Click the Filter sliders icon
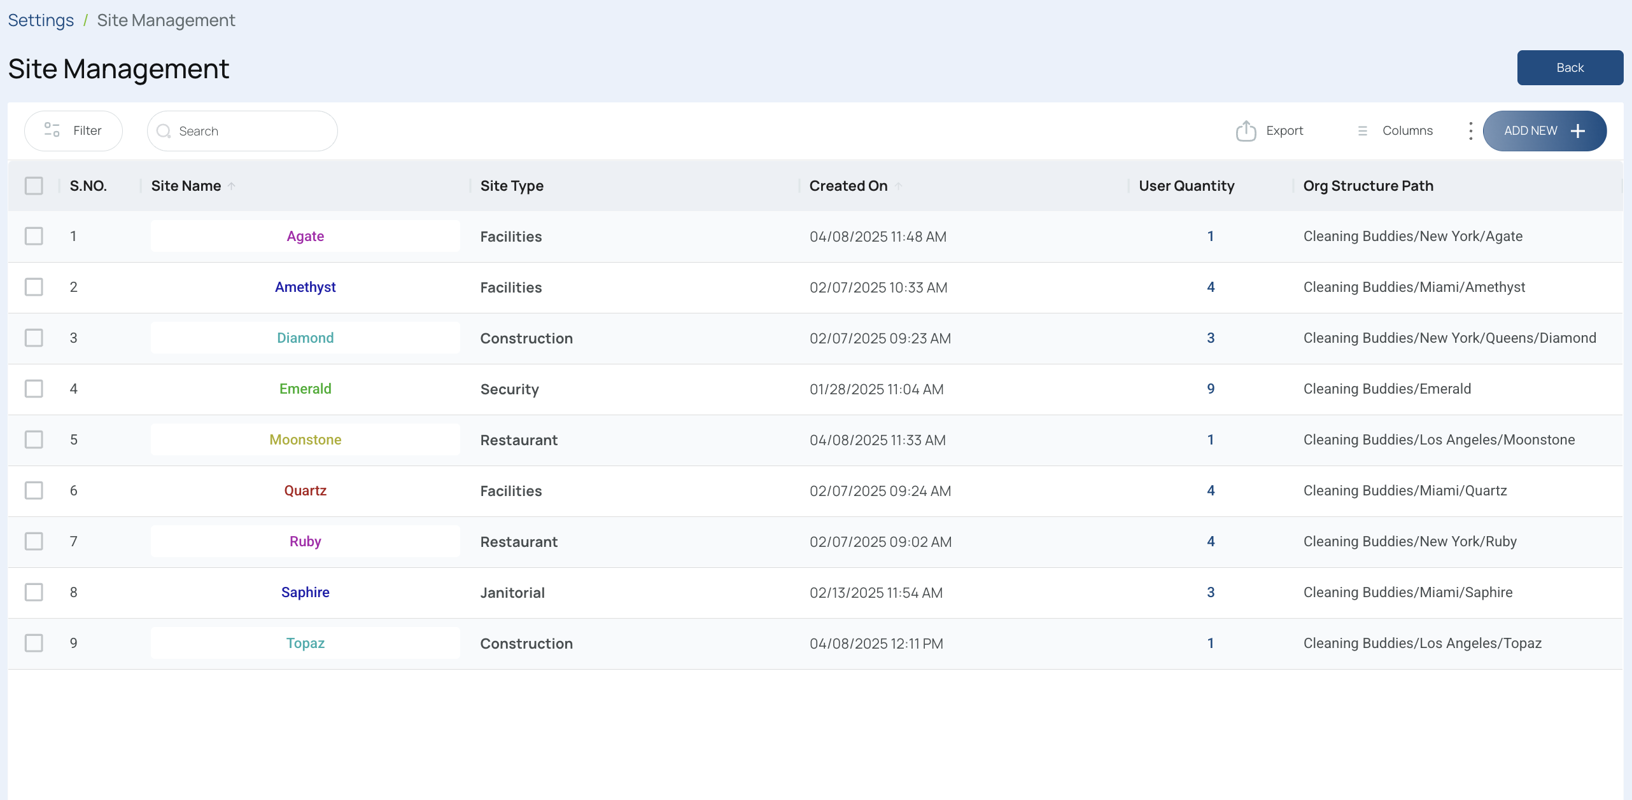The height and width of the screenshot is (800, 1632). (x=52, y=130)
